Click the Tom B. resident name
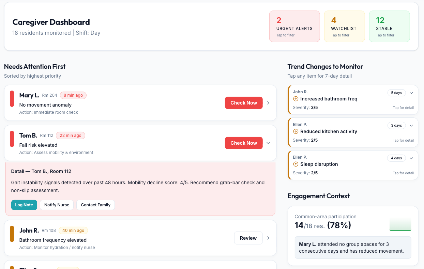The image size is (424, 269). point(28,136)
